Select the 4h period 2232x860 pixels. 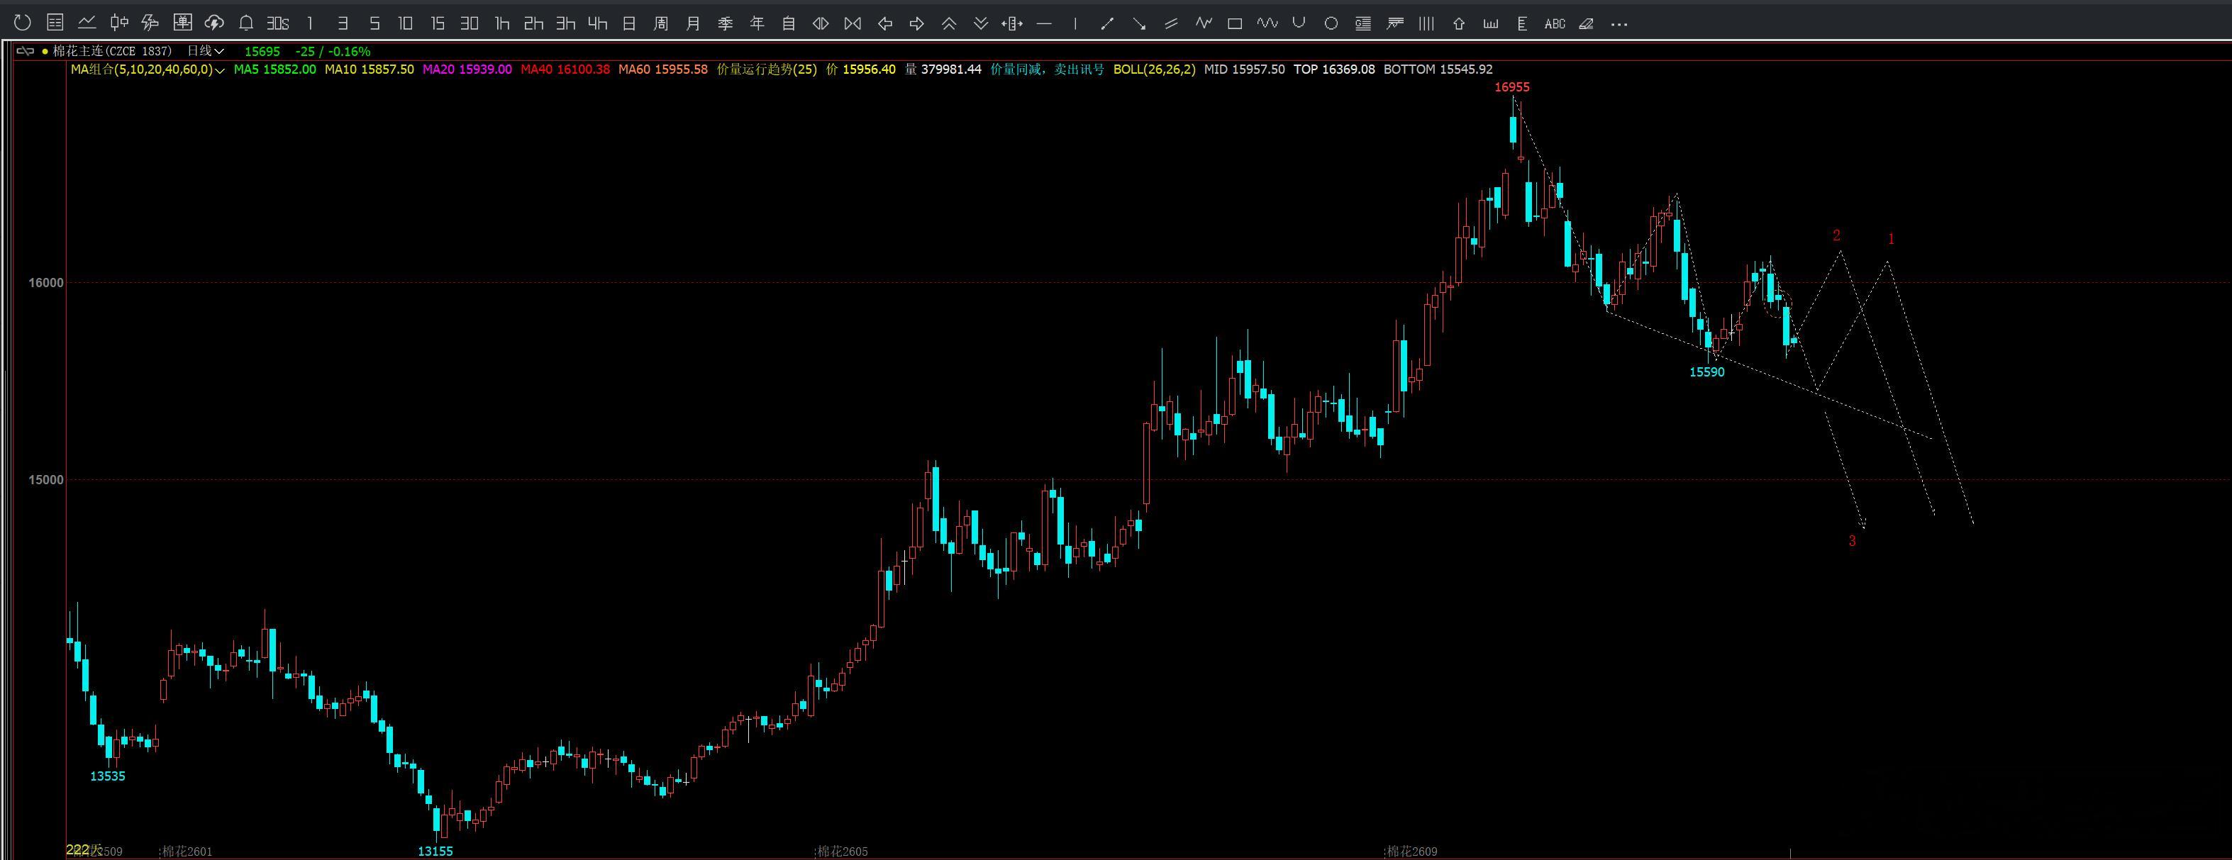coord(598,24)
